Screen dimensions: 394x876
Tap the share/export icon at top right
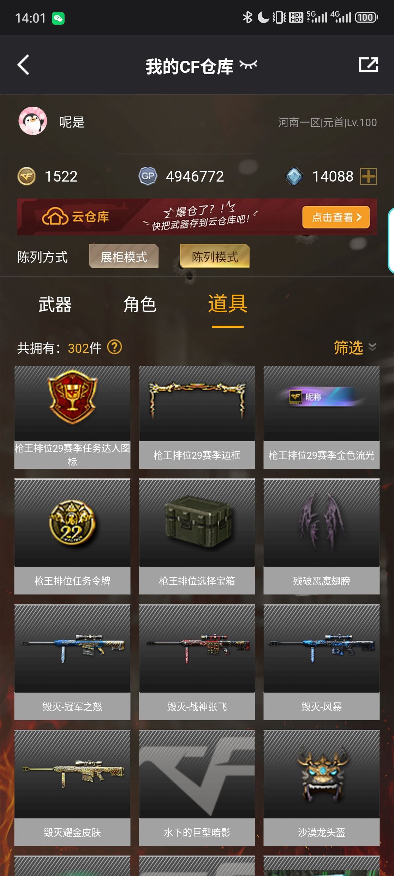coord(368,65)
